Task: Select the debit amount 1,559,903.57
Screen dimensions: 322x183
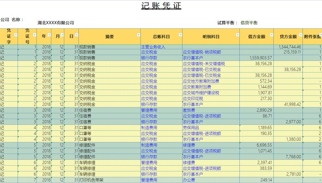Action: point(257,58)
